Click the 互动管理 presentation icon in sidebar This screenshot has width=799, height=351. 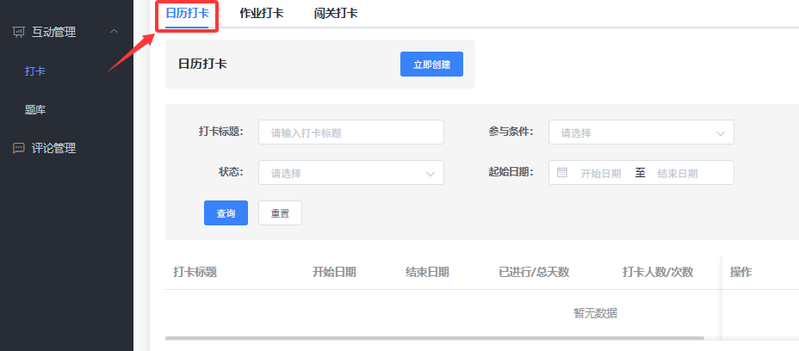click(18, 32)
